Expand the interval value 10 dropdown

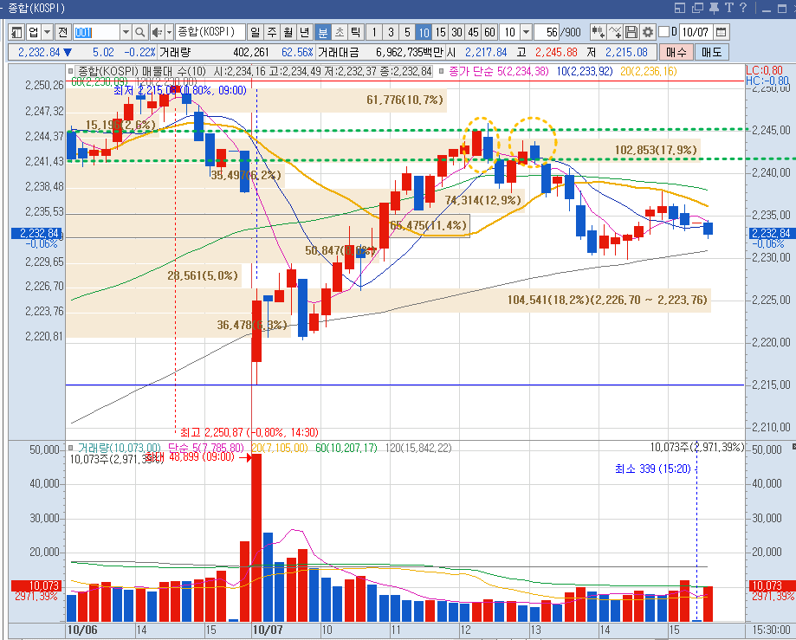point(527,33)
